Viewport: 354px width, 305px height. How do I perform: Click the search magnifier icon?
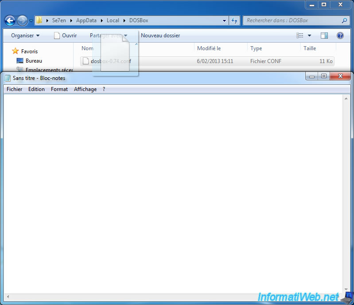click(x=344, y=20)
